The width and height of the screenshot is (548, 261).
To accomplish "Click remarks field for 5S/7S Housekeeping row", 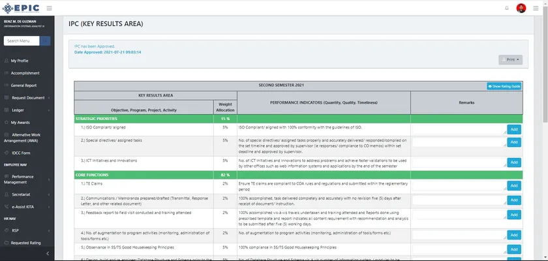I will tap(459, 249).
